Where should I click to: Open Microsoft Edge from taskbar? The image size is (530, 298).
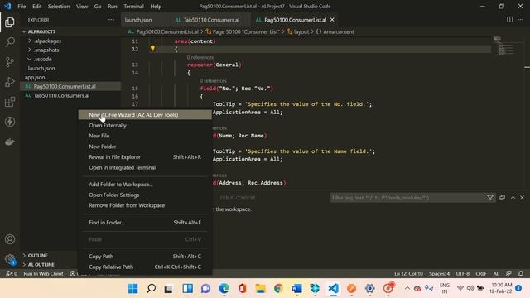coord(224,288)
